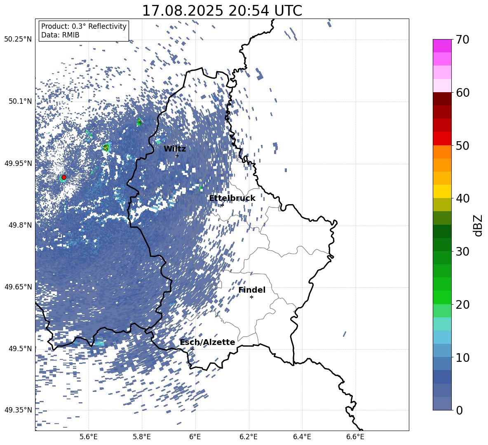Click the turquoise swatch between 10 and 20
Viewport: 488px width, 445px height.
(x=442, y=324)
